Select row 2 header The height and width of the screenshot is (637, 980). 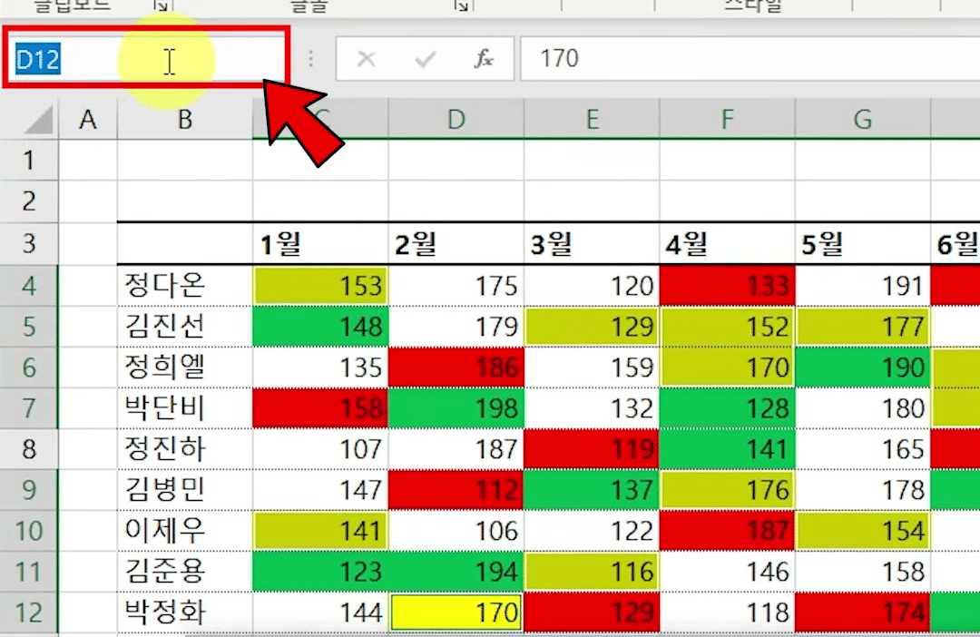pyautogui.click(x=29, y=201)
